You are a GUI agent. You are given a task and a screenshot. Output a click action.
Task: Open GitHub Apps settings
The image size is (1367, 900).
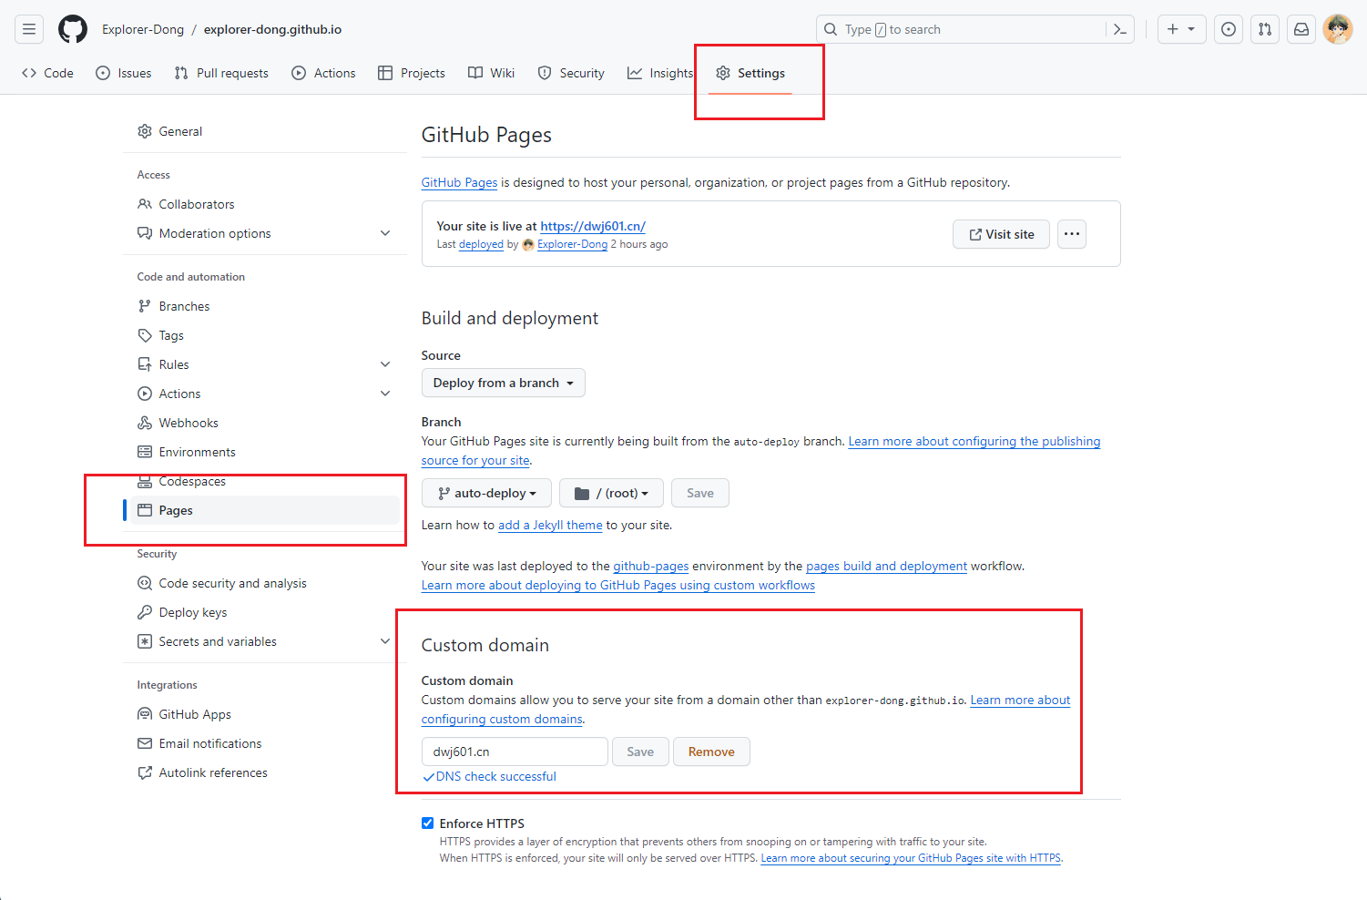[264, 714]
